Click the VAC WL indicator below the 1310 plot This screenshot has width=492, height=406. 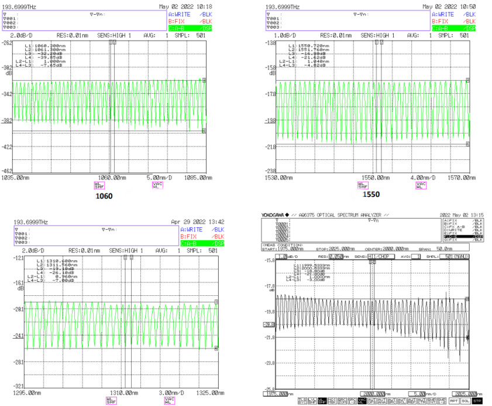tap(170, 400)
